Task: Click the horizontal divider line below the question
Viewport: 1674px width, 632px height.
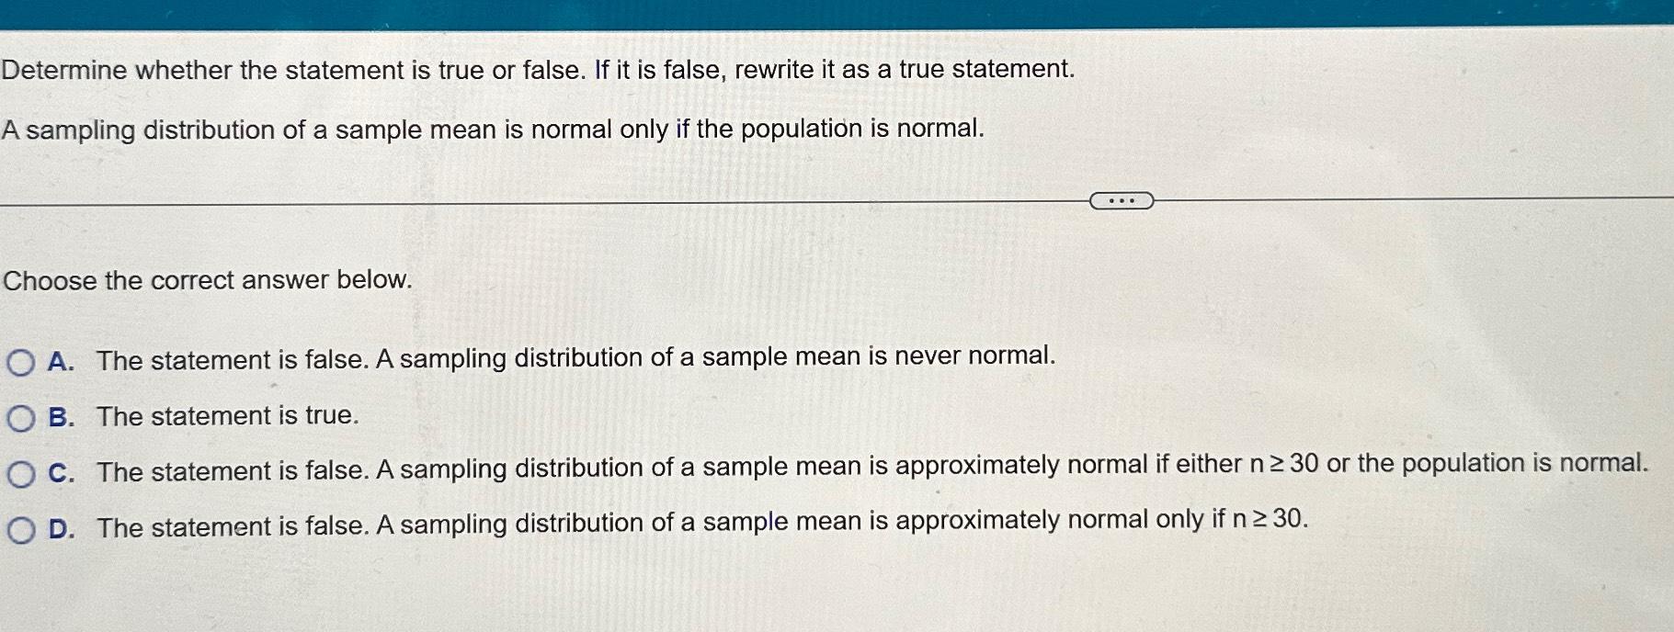Action: click(x=552, y=200)
